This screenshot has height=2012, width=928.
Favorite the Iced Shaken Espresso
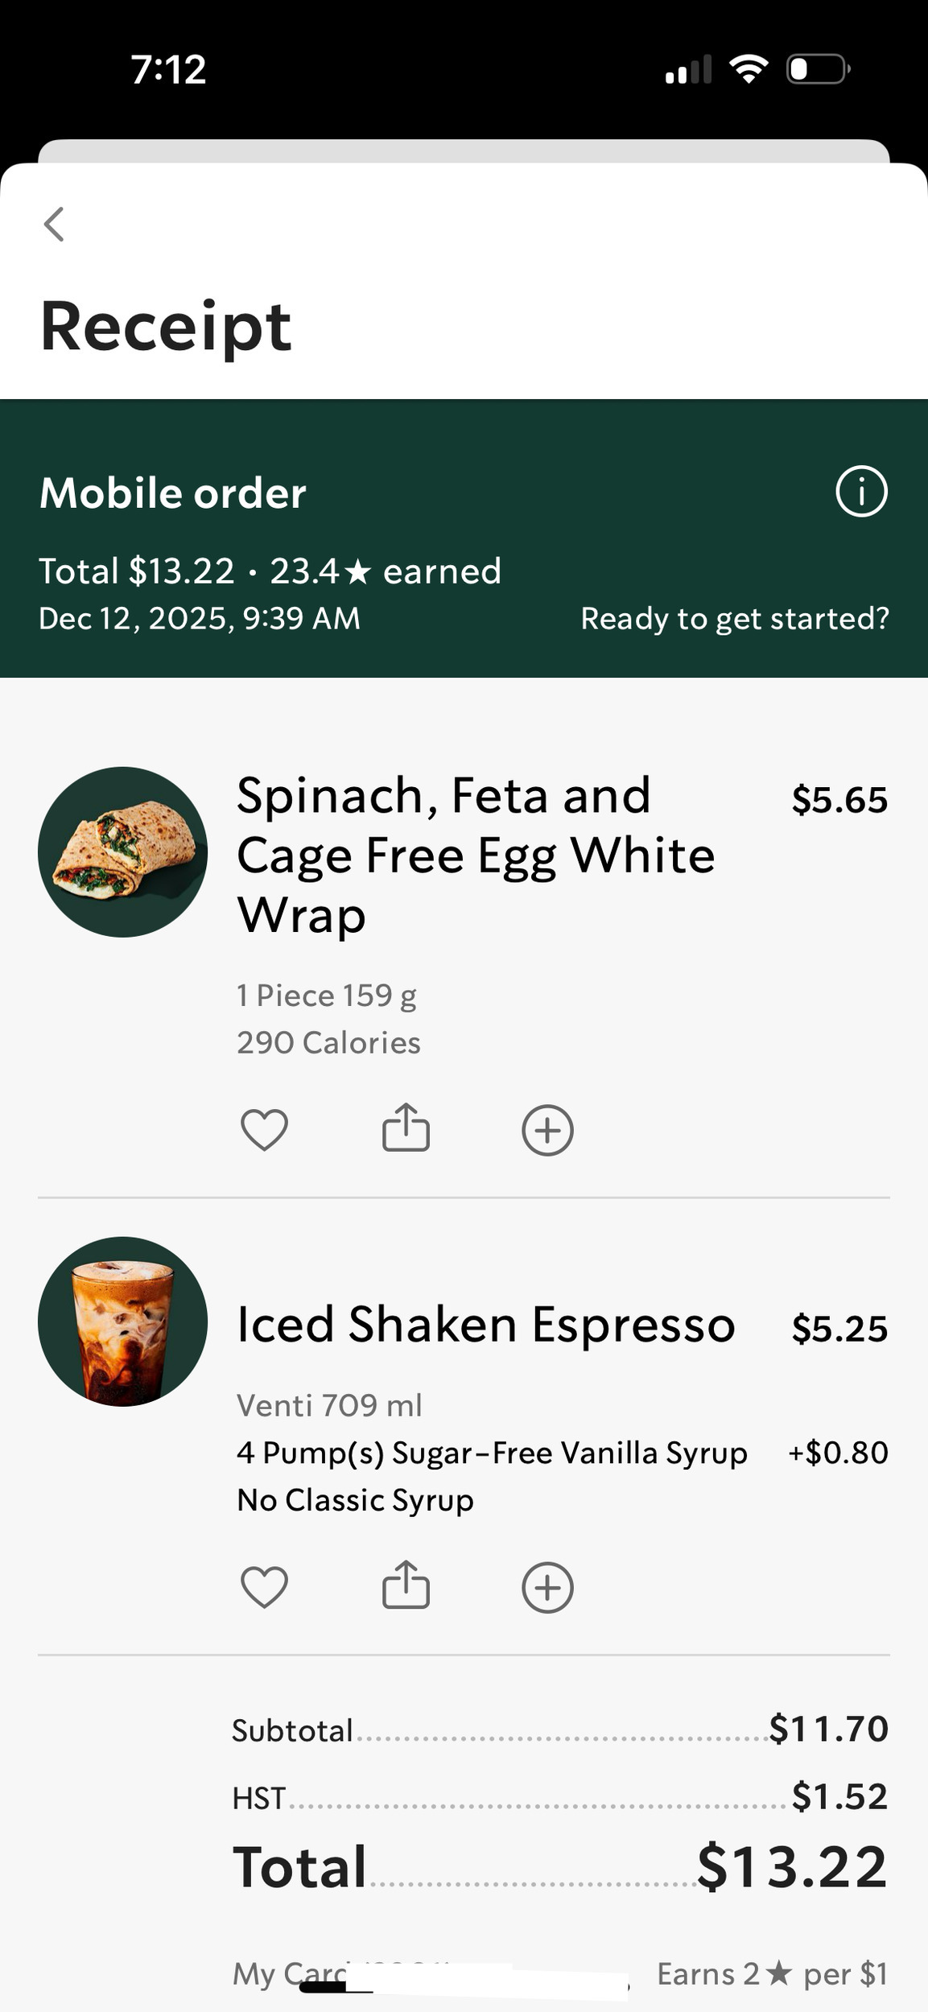click(x=264, y=1587)
